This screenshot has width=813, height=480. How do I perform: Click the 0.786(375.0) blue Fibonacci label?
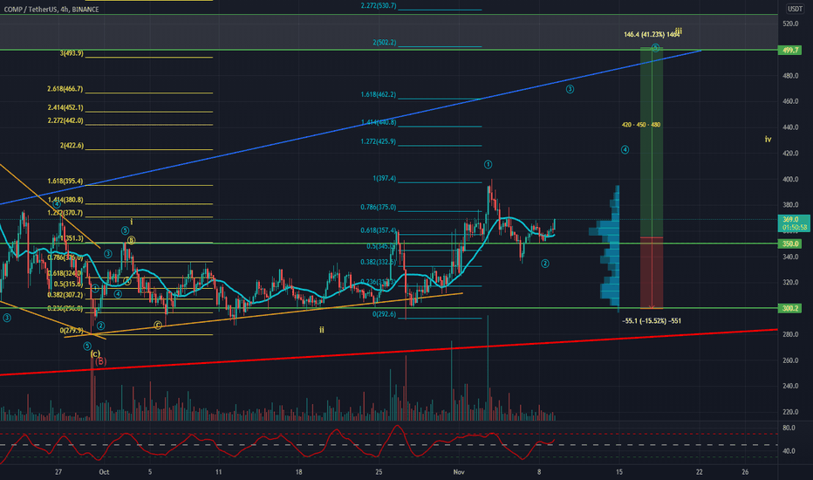(379, 207)
